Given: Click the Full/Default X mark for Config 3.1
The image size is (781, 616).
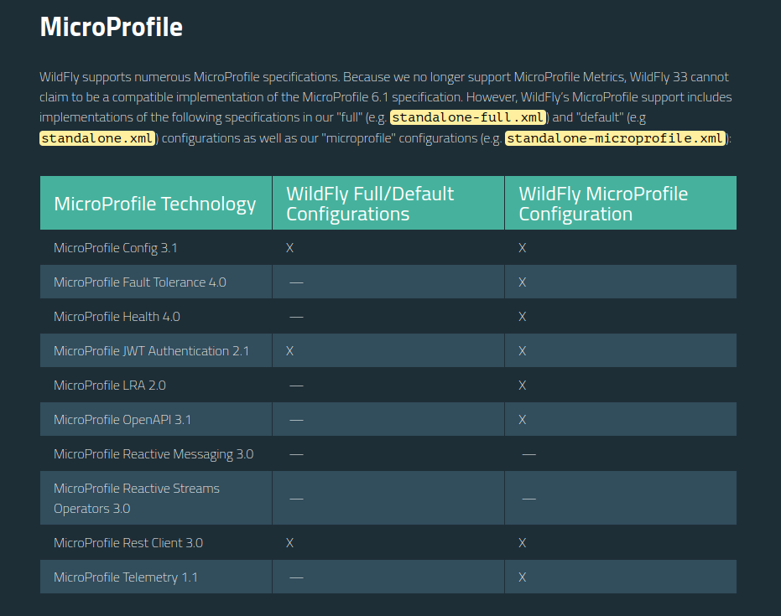Looking at the screenshot, I should click(290, 248).
